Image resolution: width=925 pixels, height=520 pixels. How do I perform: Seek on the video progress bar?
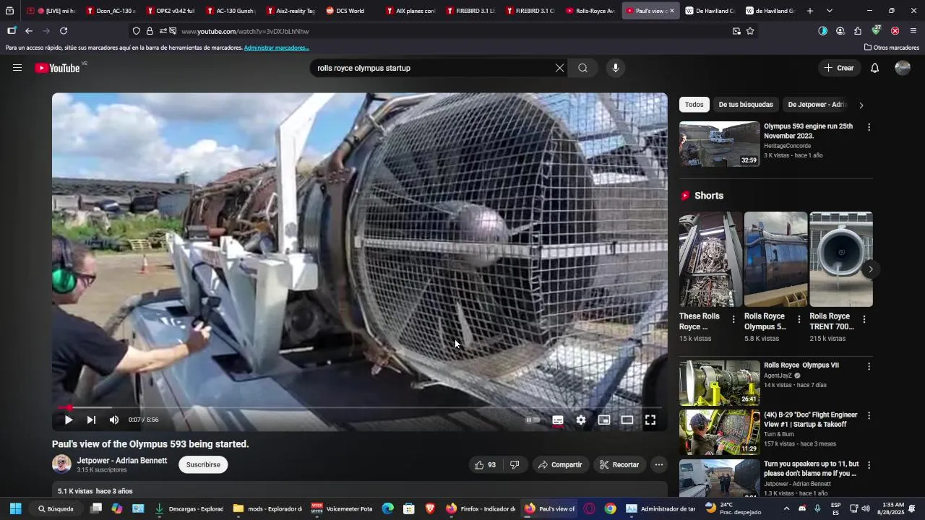pos(360,407)
